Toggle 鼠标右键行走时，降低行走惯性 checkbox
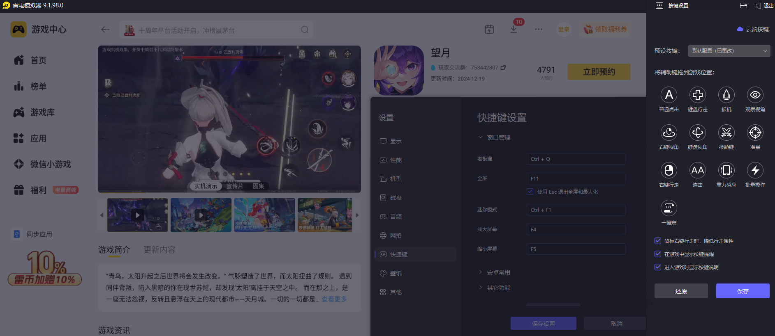 point(658,241)
